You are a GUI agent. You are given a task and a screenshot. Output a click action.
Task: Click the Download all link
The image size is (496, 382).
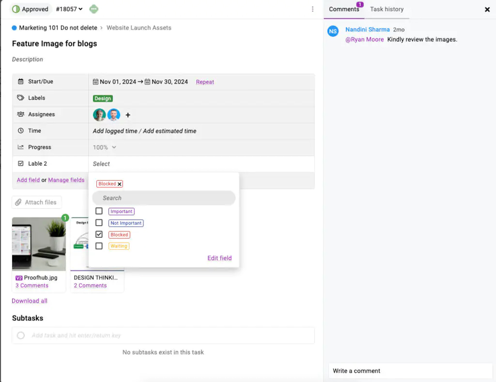tap(29, 301)
